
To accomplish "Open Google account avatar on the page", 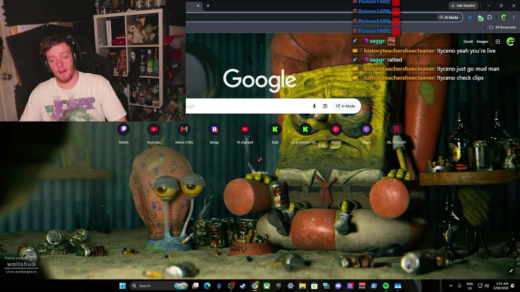I will [511, 41].
